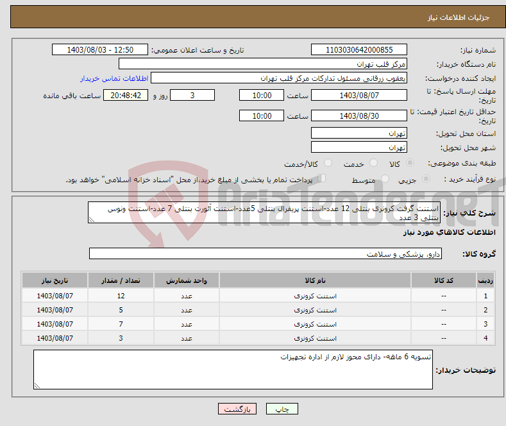This screenshot has width=506, height=426.
Task: Click quantity cell 7 in row 3
Action: 121,324
